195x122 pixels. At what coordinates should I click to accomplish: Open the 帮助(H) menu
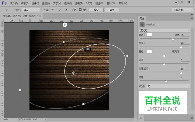123,3
